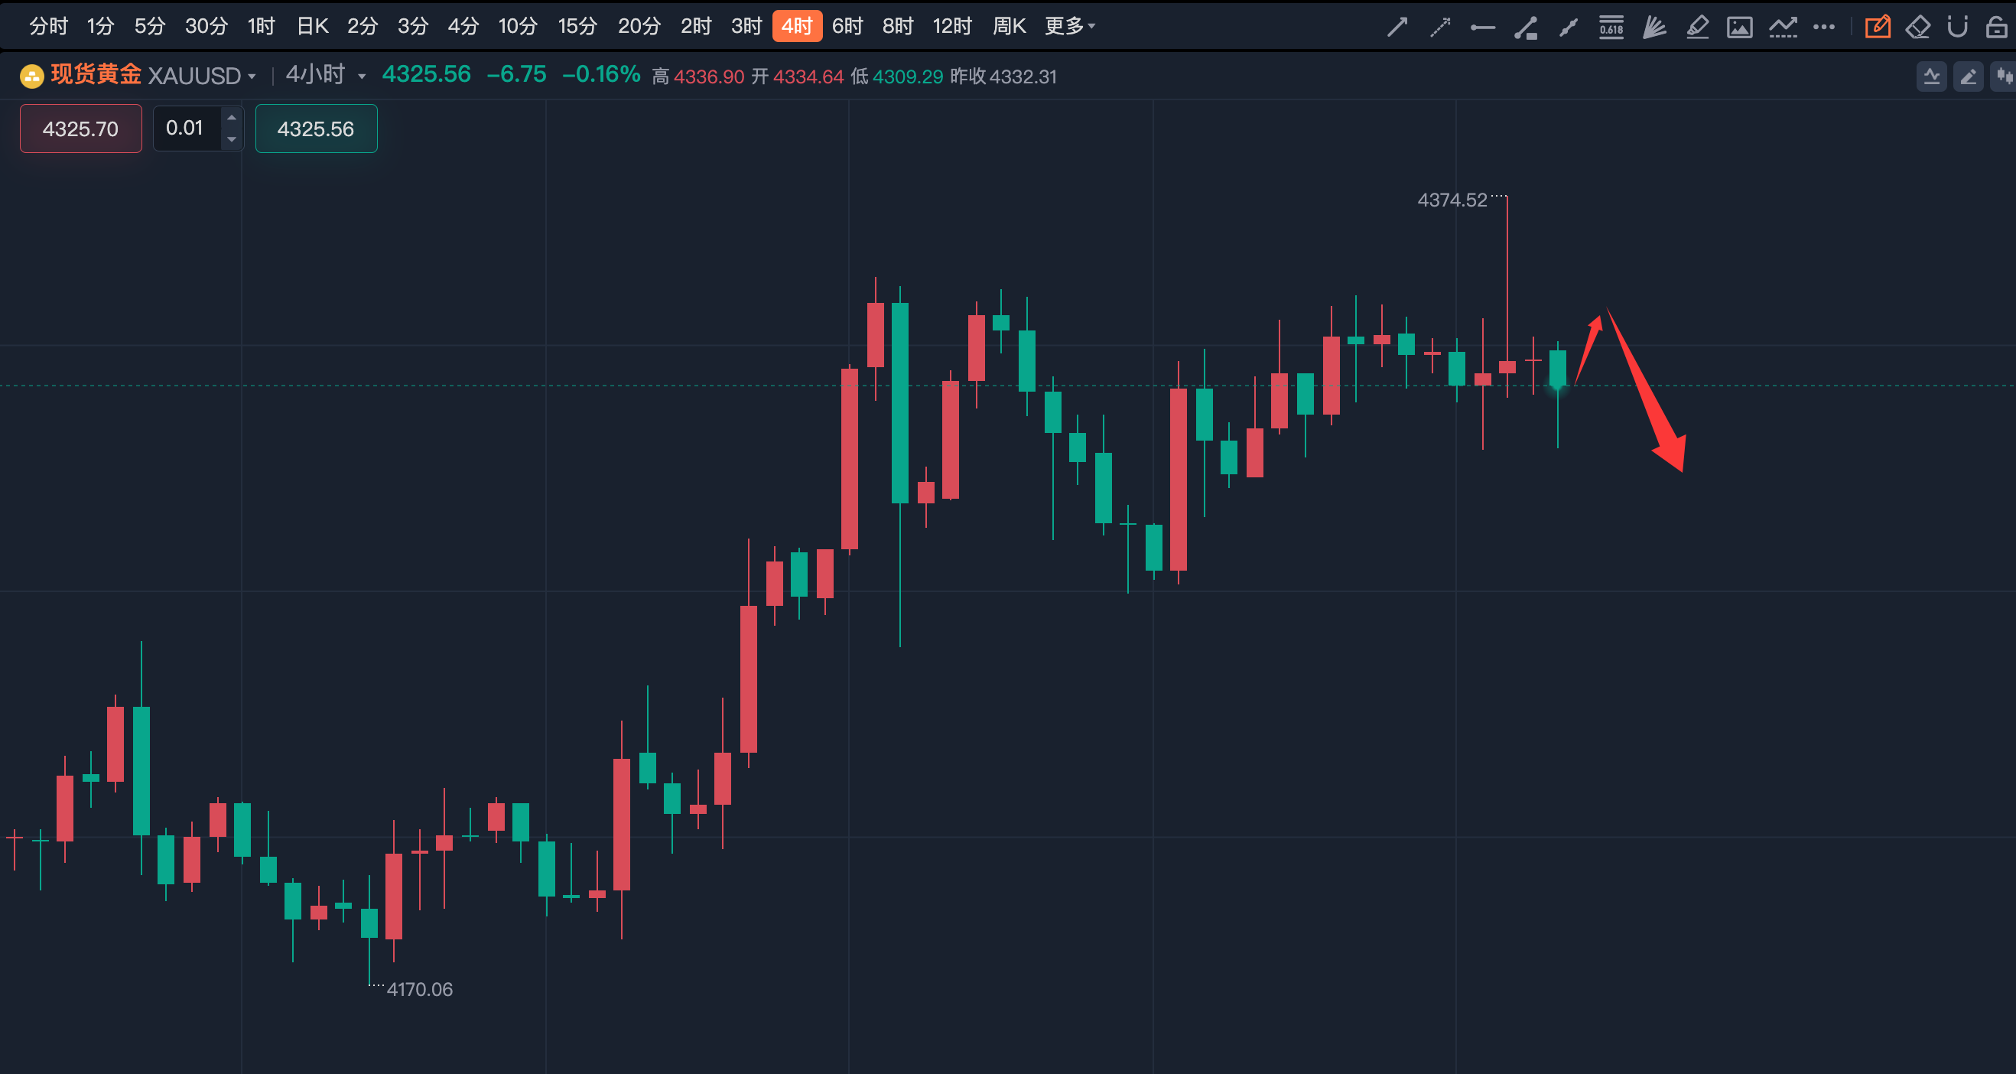
Task: Select the Fibonacci 0.618 retracement tool
Action: click(1611, 28)
